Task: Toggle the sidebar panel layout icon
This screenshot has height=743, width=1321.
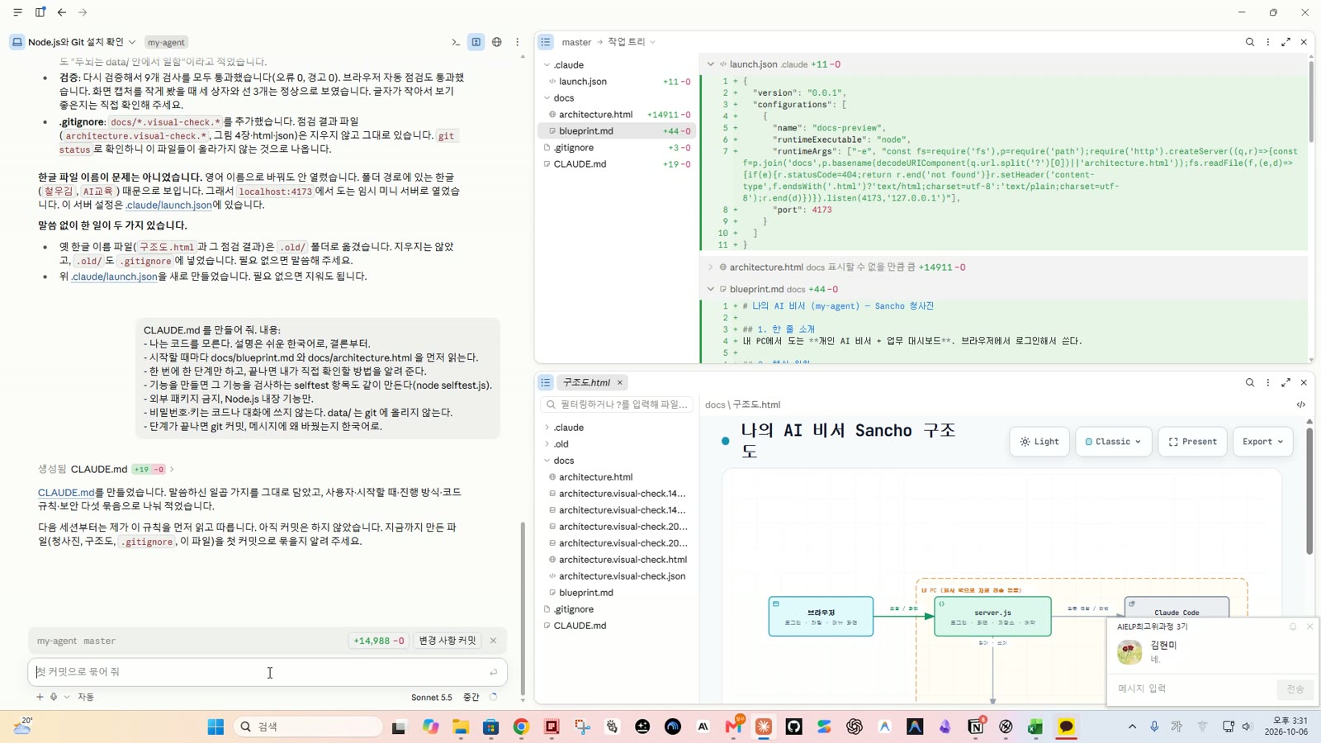Action: click(x=40, y=12)
